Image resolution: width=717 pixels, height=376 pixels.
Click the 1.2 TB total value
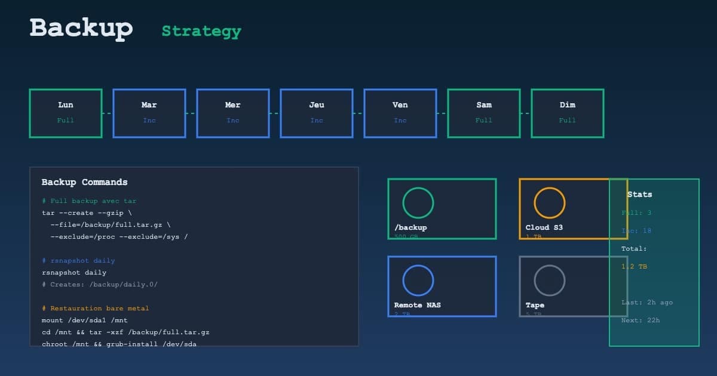click(634, 267)
